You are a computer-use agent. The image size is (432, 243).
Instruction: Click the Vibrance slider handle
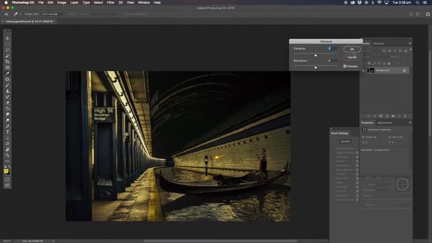point(315,55)
